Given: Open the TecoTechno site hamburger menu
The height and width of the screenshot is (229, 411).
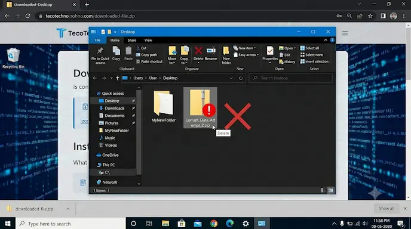Looking at the screenshot, I should point(345,33).
